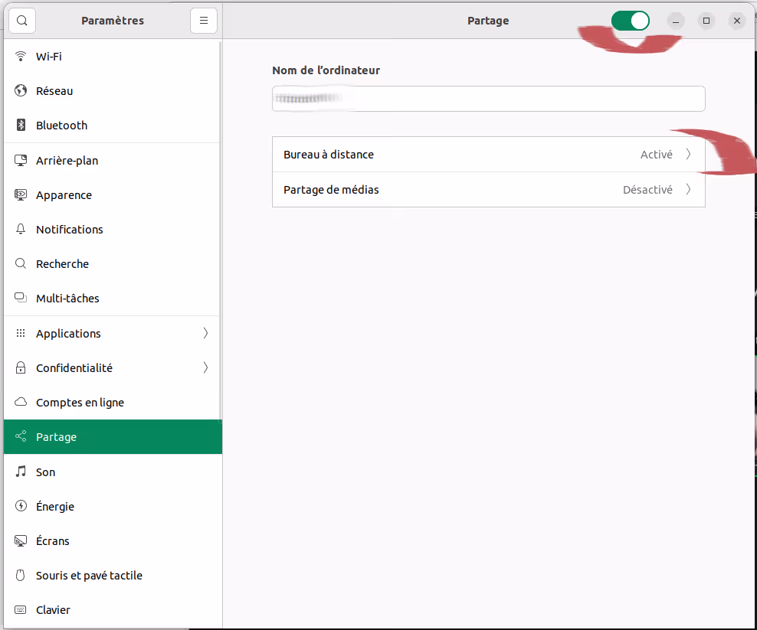Click the Son music note icon
757x630 pixels.
tap(21, 472)
